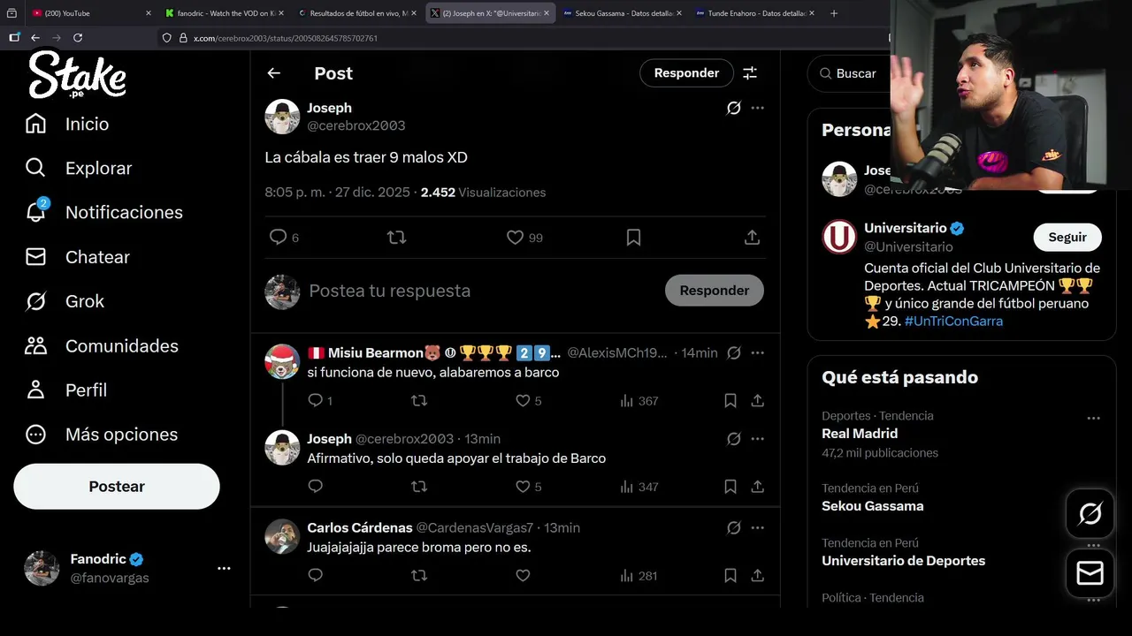Click Grok icon on Joseph's main post
1132x636 pixels.
click(x=733, y=108)
